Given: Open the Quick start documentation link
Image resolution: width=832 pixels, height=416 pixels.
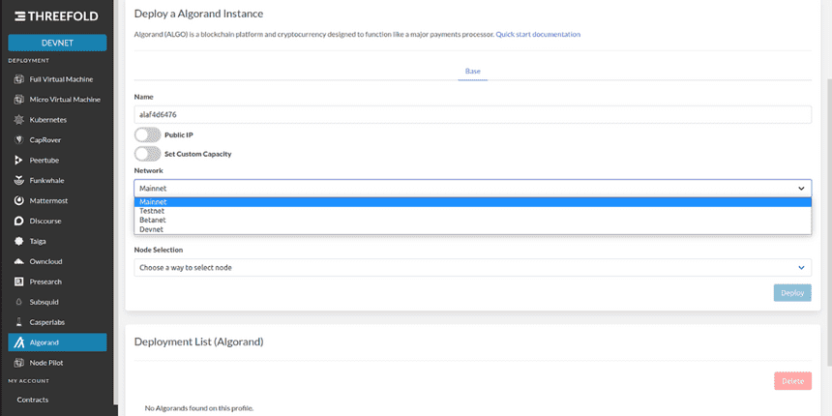Looking at the screenshot, I should [x=538, y=34].
